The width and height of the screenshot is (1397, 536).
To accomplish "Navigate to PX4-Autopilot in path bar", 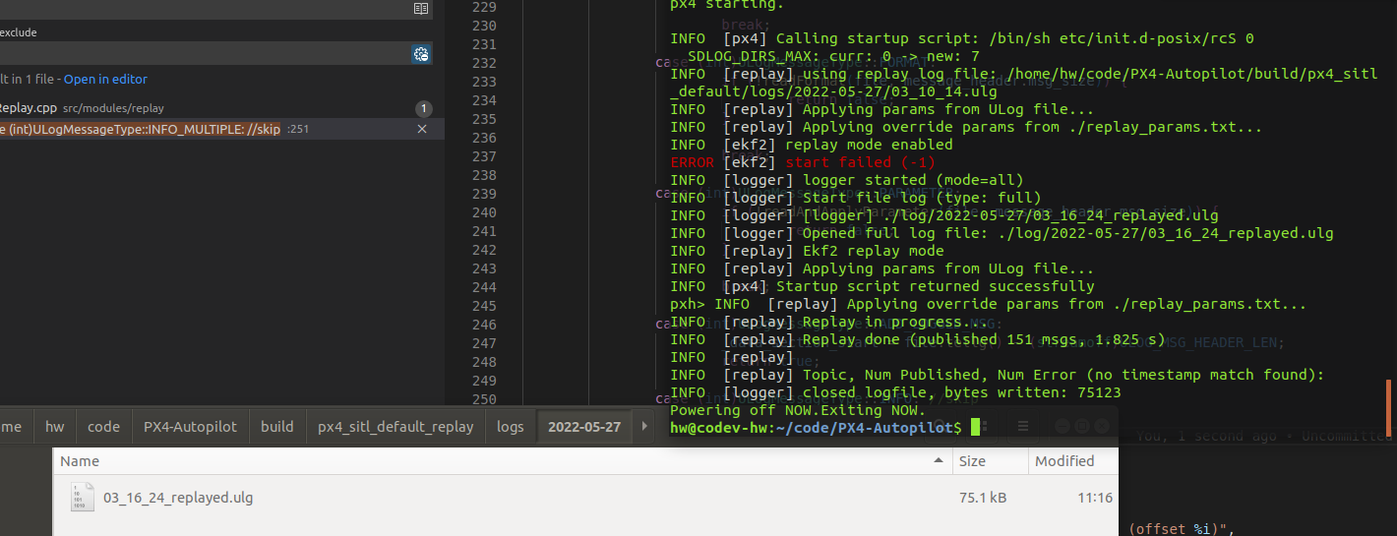I will click(190, 426).
